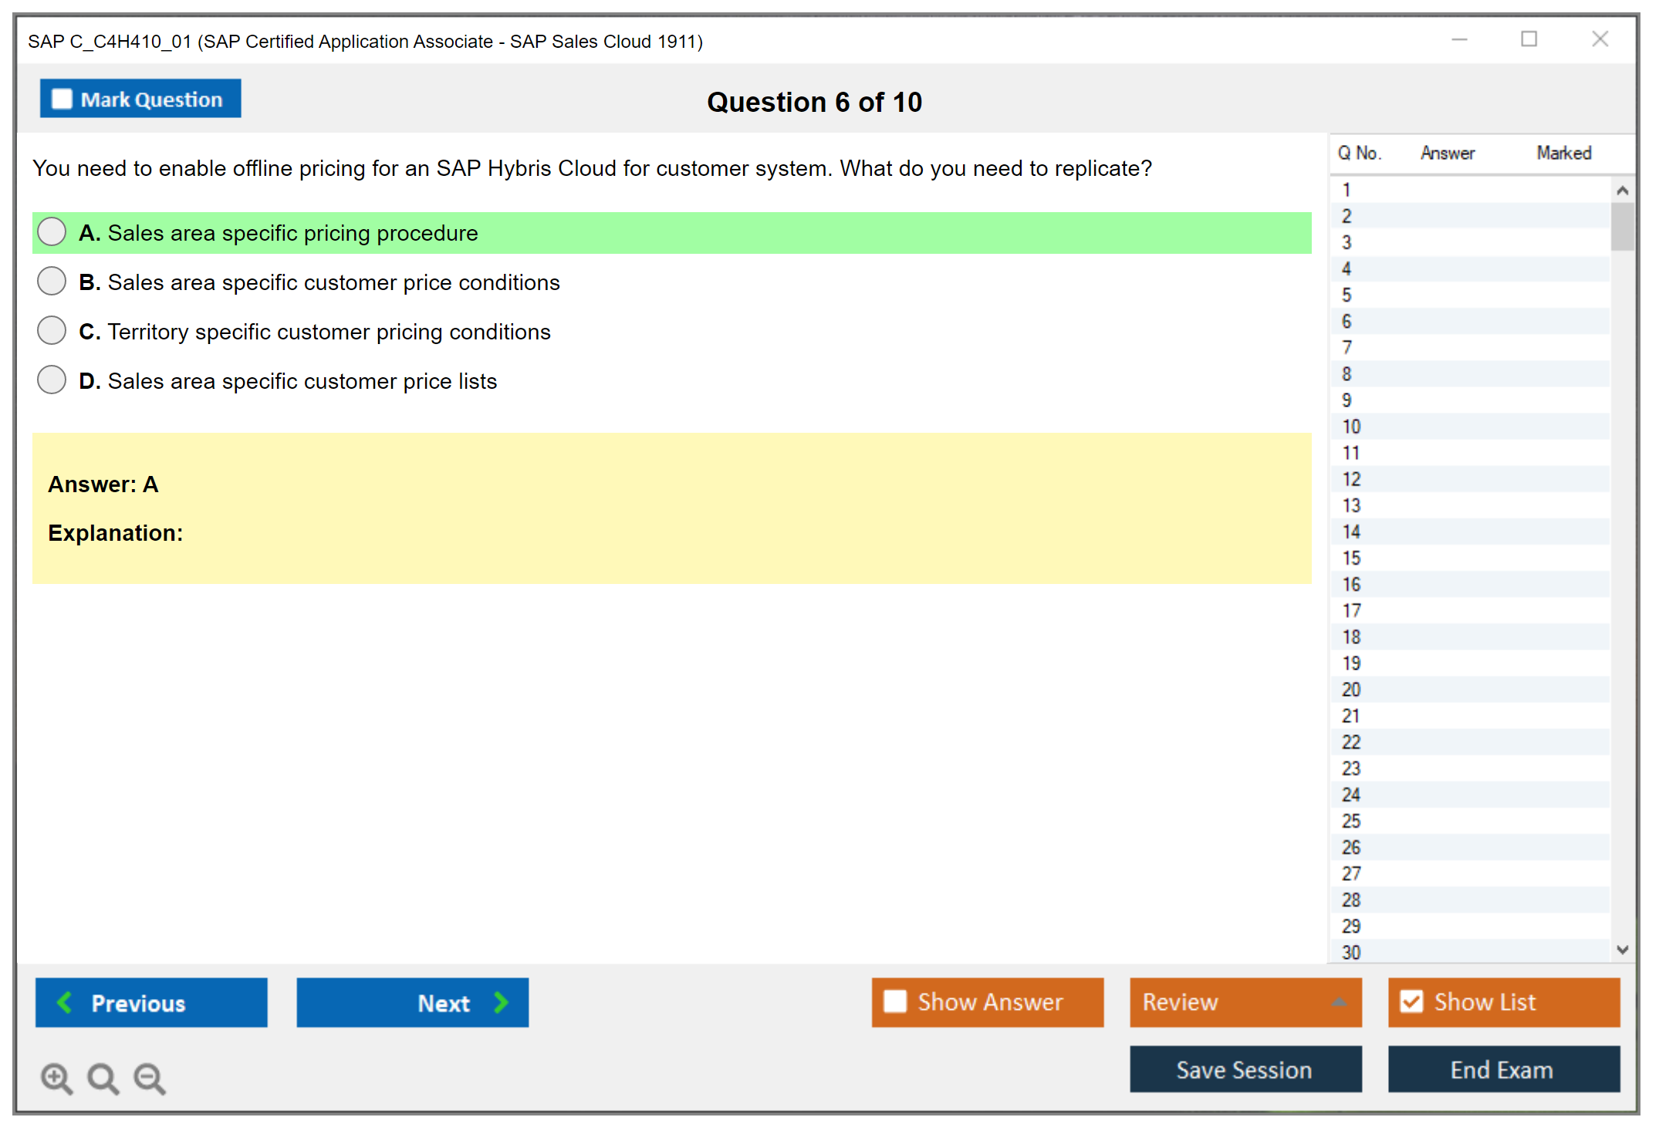Image resolution: width=1659 pixels, height=1134 pixels.
Task: Close the exam window
Action: click(x=1600, y=39)
